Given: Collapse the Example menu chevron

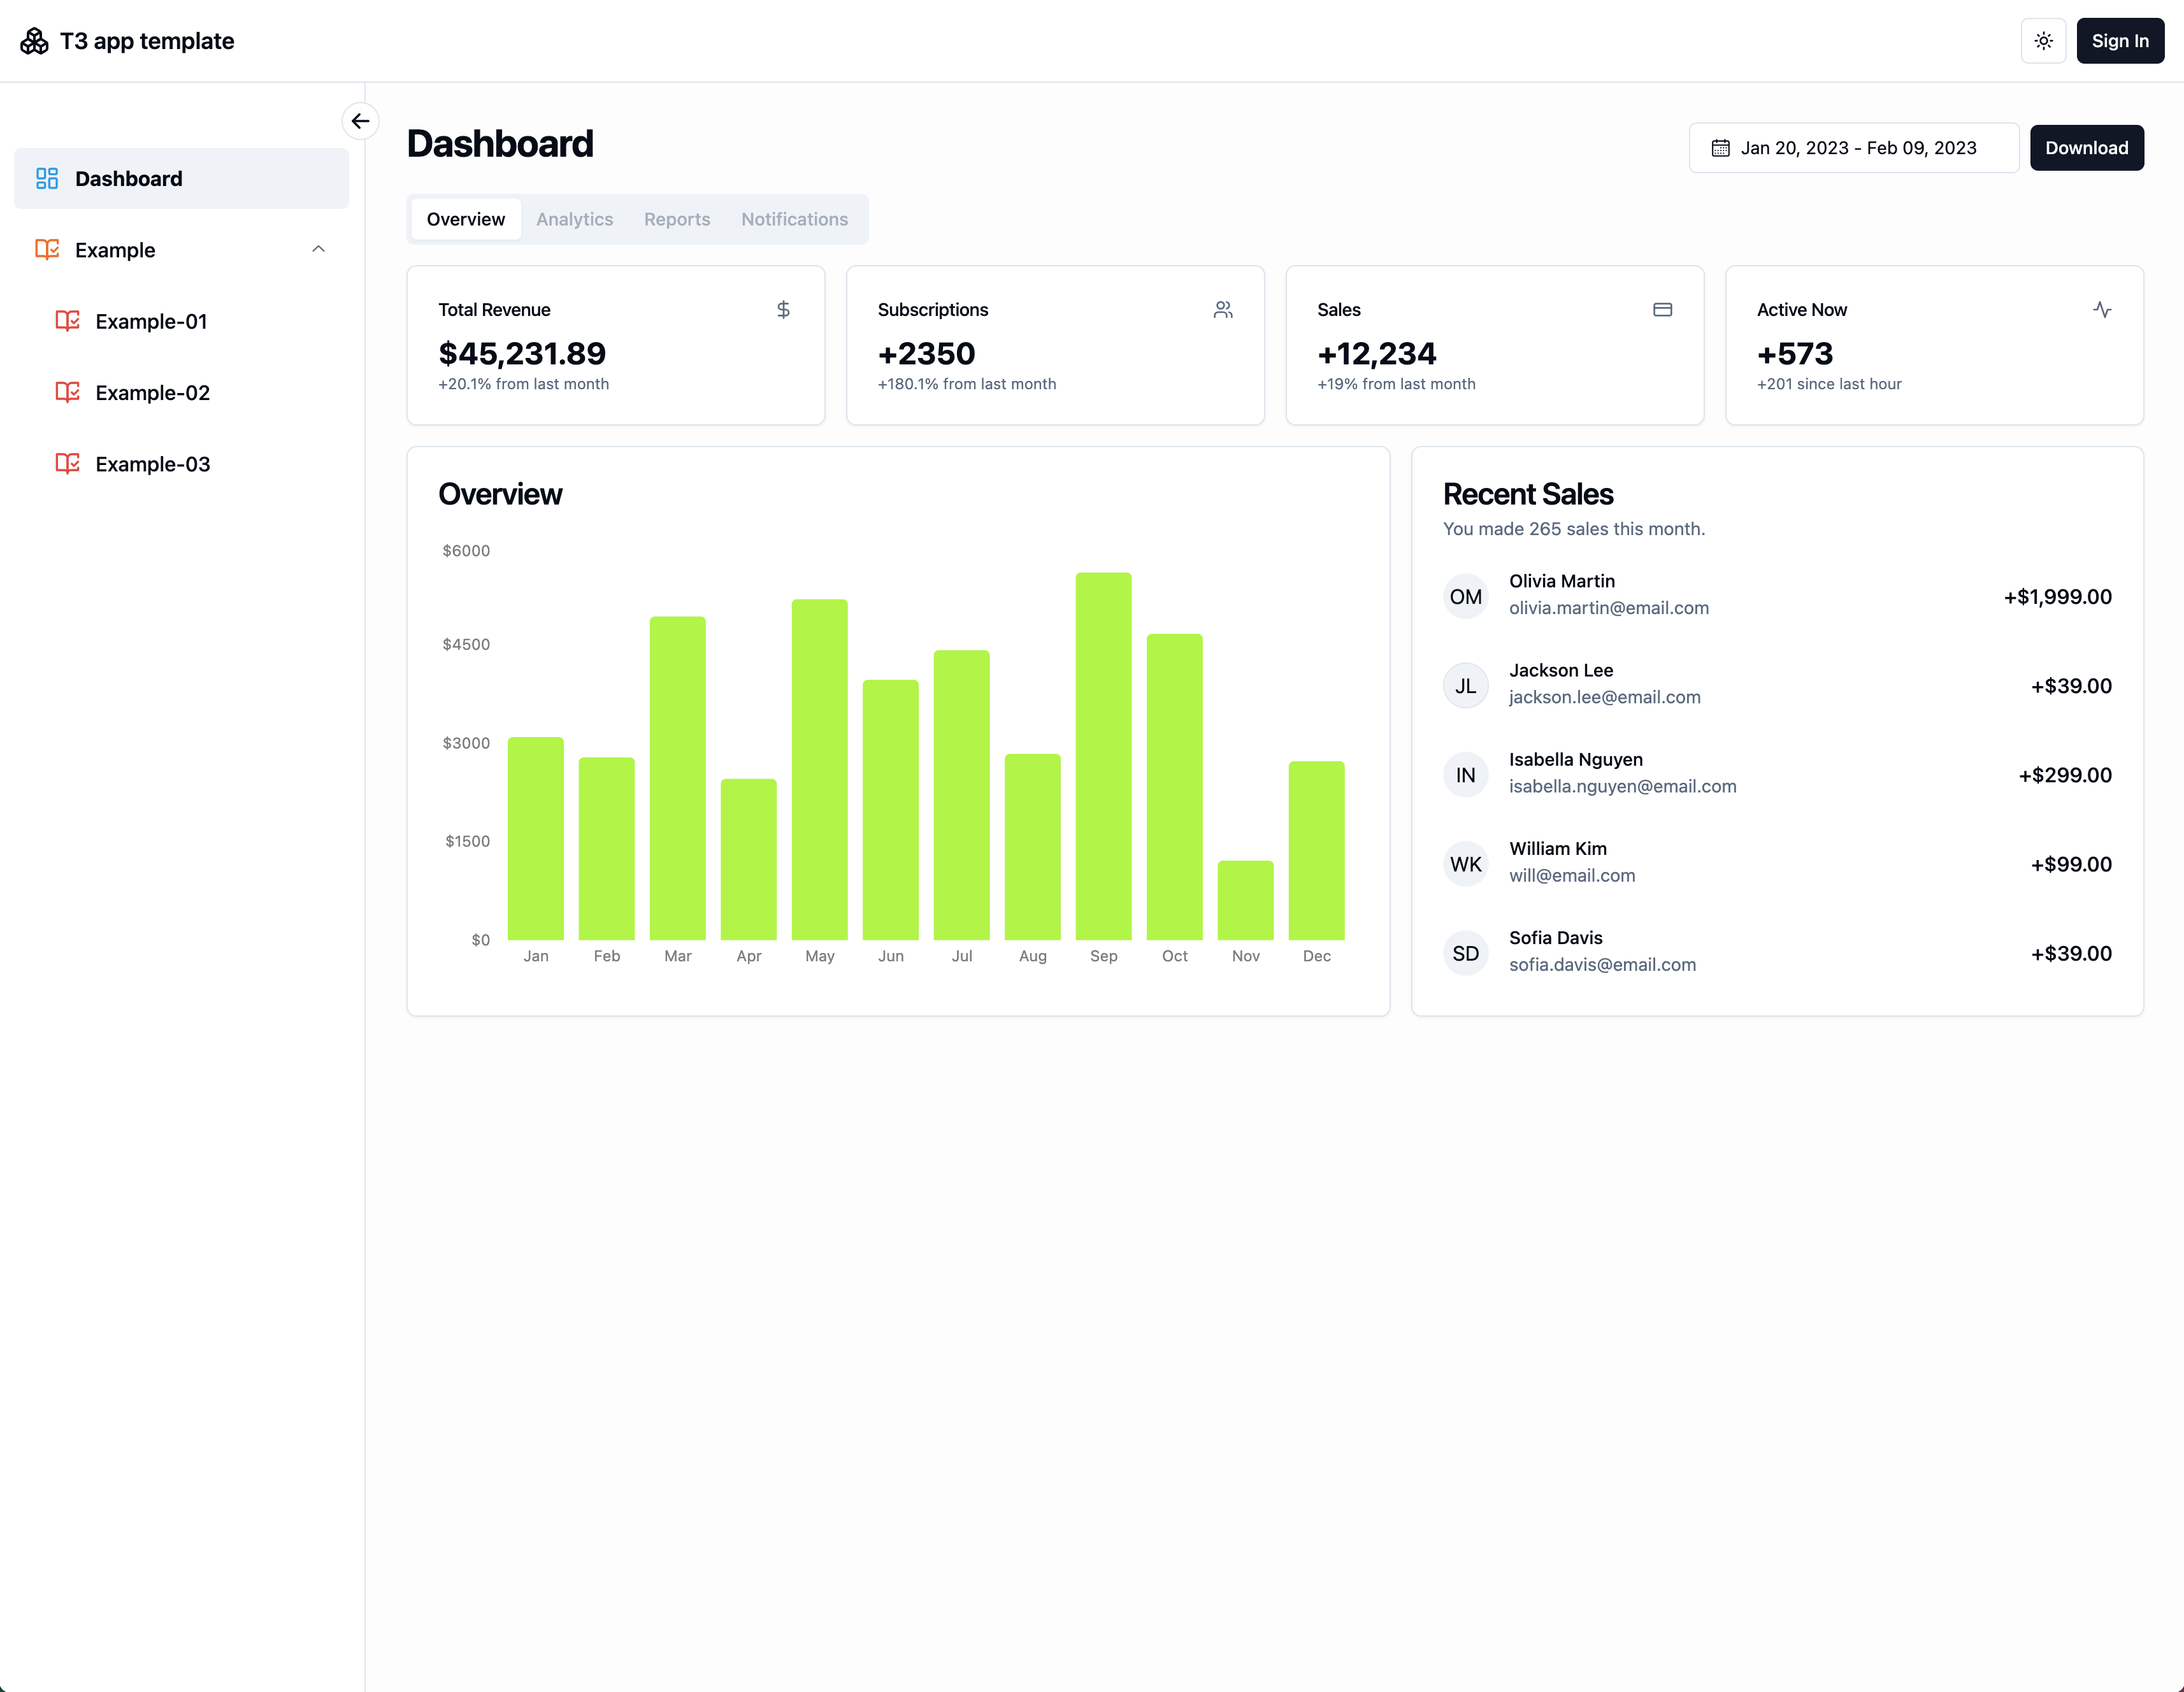Looking at the screenshot, I should tap(318, 249).
